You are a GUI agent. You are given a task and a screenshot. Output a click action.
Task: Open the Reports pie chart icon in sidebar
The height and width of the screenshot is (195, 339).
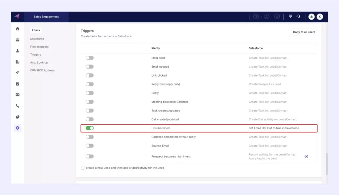pos(18,117)
